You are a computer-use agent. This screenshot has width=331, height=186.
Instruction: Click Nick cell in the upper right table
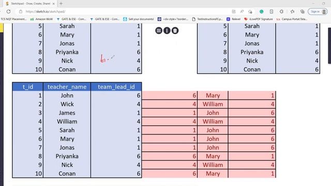tap(252, 61)
